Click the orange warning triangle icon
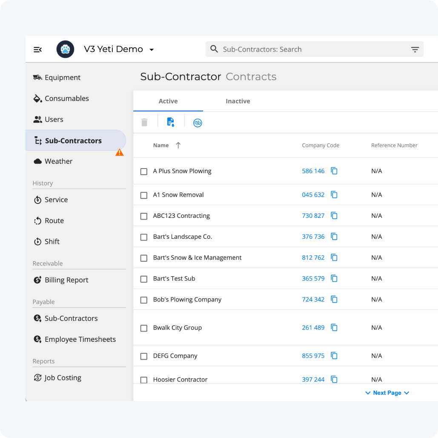438x438 pixels. point(120,152)
